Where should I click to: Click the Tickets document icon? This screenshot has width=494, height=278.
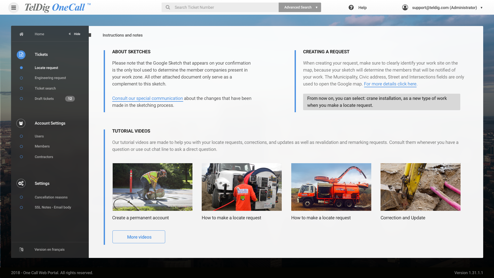[21, 55]
